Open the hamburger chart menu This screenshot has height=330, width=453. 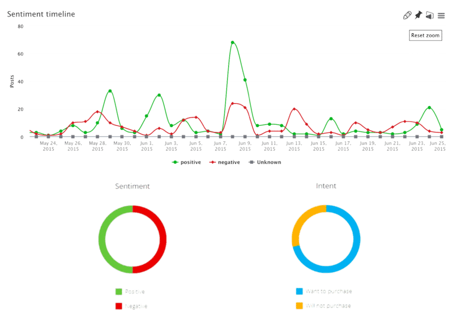(441, 15)
